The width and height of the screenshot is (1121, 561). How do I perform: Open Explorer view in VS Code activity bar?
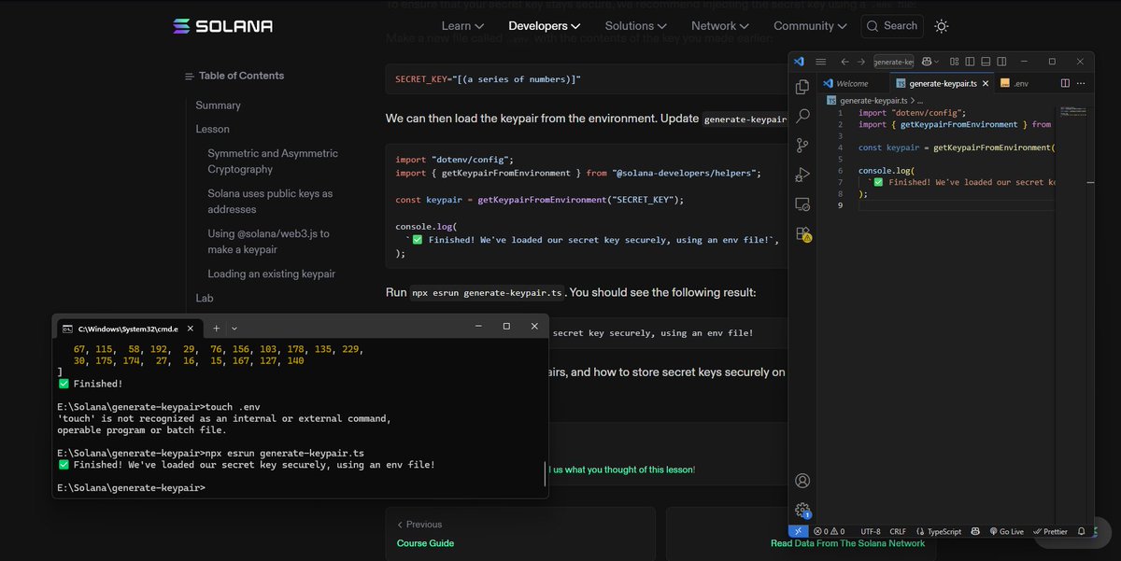pos(802,87)
